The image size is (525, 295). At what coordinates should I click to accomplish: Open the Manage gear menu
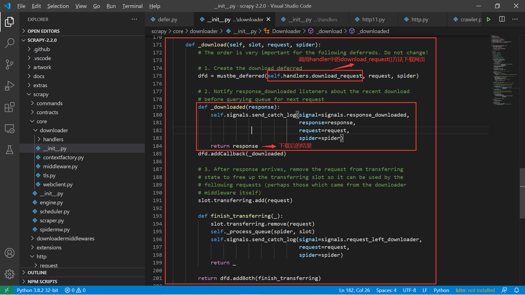pos(10,274)
